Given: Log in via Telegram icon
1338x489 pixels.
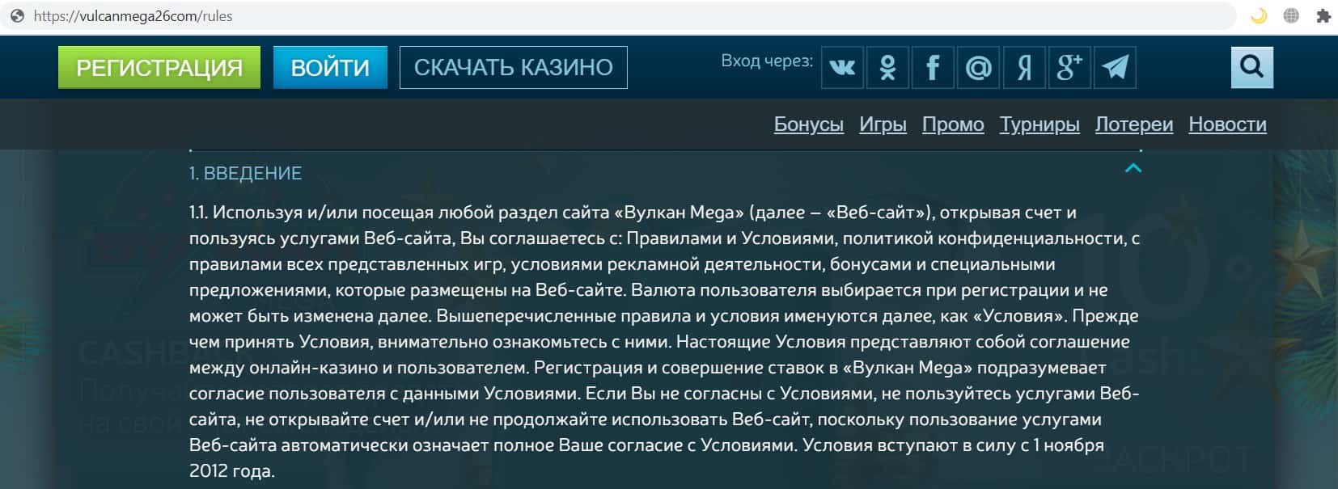Looking at the screenshot, I should coord(1115,67).
